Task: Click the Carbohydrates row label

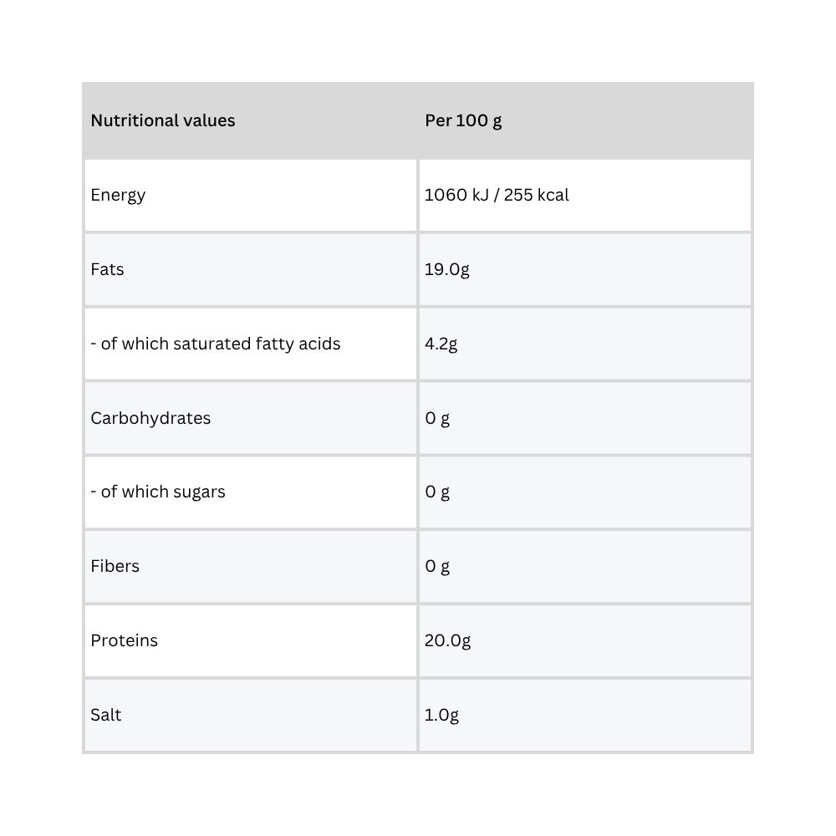Action: point(150,418)
